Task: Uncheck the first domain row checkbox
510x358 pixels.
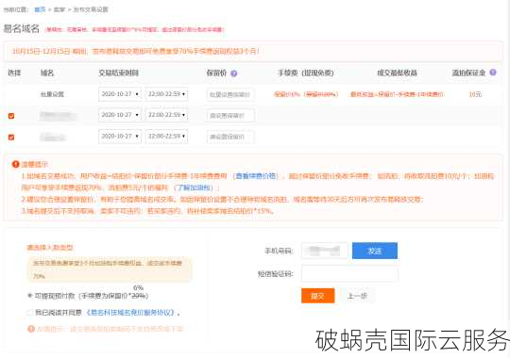Action: [11, 116]
